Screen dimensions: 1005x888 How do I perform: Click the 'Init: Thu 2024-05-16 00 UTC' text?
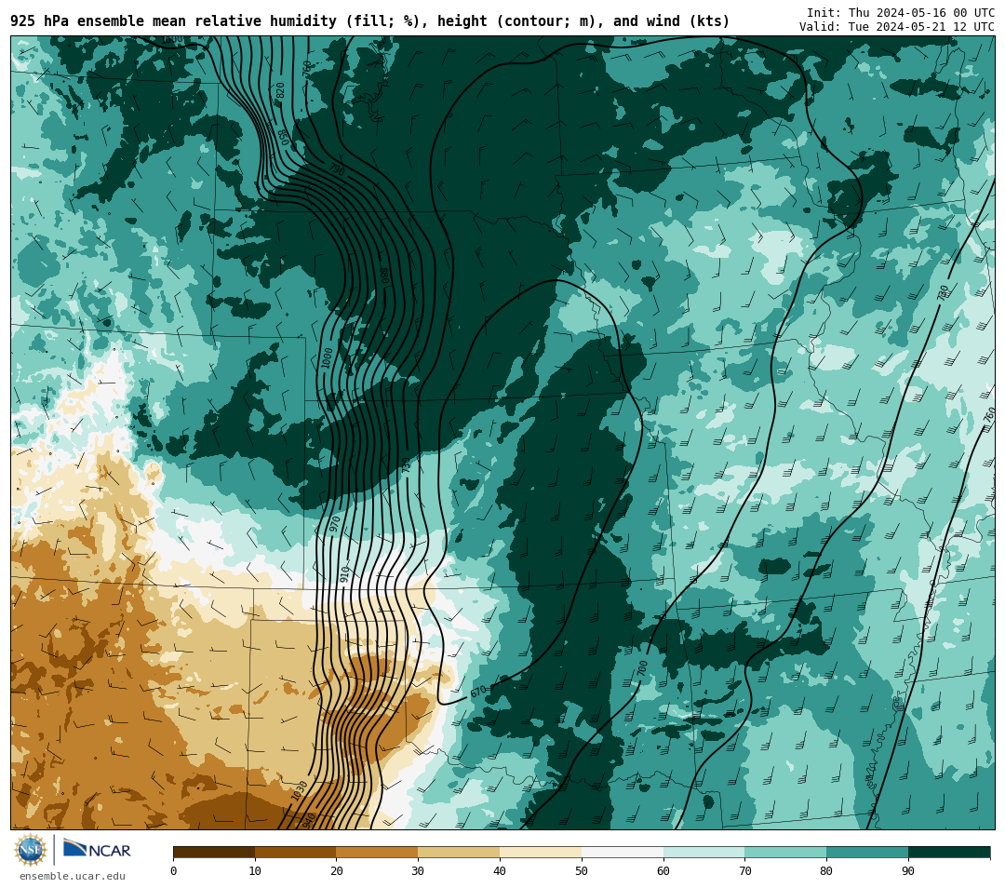901,13
